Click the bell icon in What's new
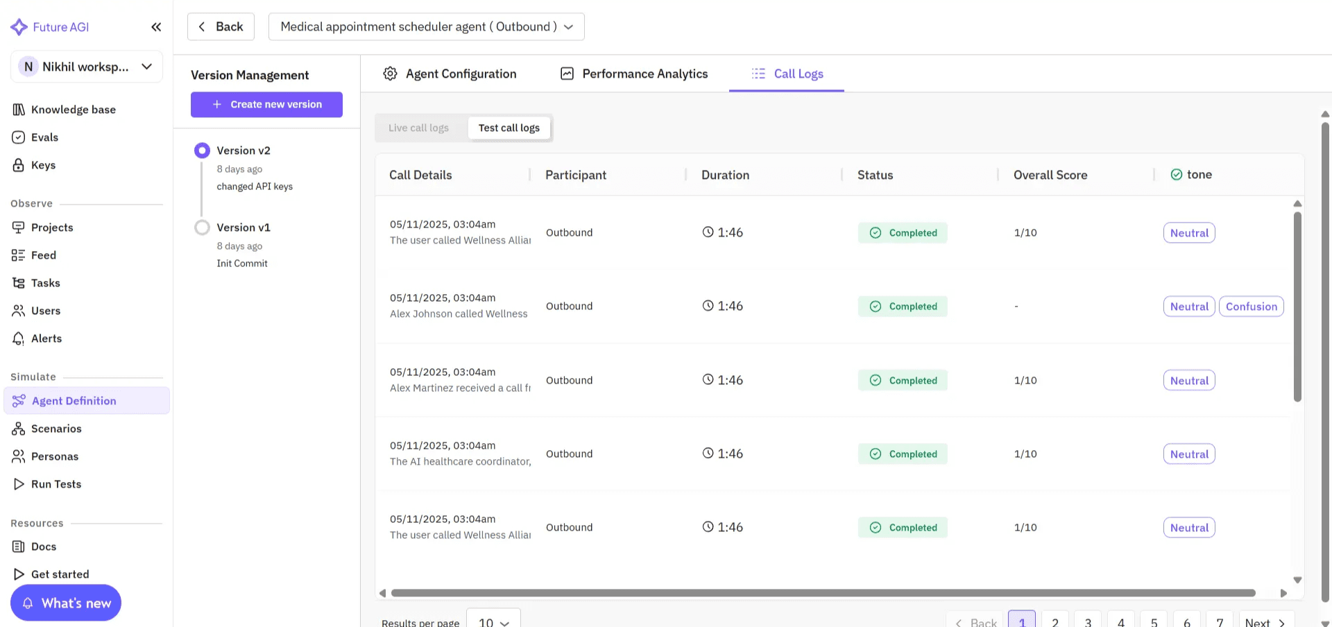The height and width of the screenshot is (627, 1332). tap(28, 603)
